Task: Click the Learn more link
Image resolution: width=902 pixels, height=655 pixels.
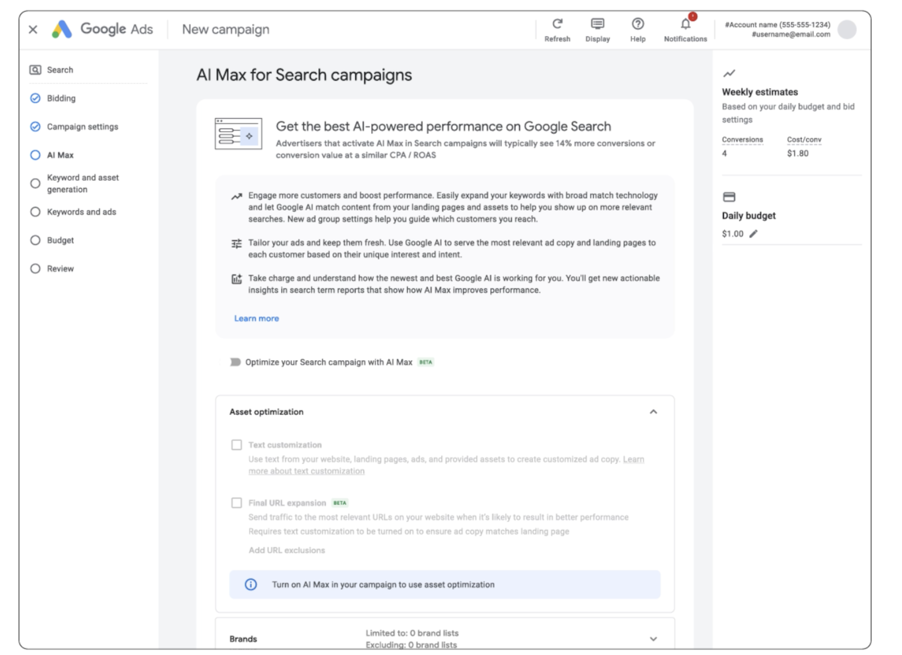Action: [x=257, y=318]
